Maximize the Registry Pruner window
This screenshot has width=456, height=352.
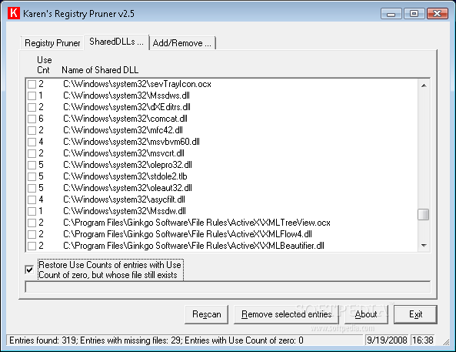414,14
